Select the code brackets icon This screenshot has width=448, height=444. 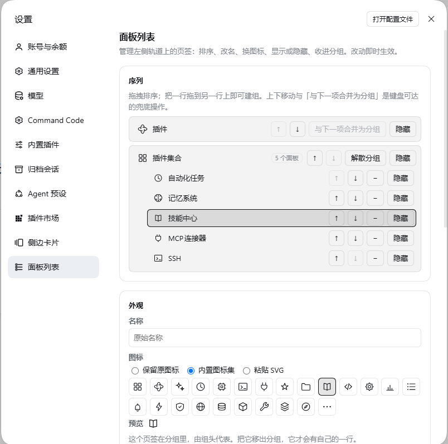(348, 387)
